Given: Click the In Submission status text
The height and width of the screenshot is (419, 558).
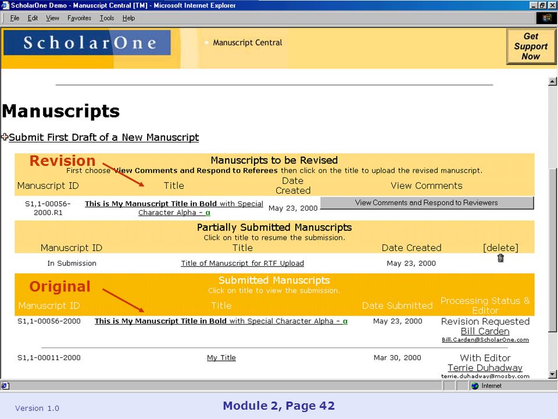Looking at the screenshot, I should (x=72, y=263).
